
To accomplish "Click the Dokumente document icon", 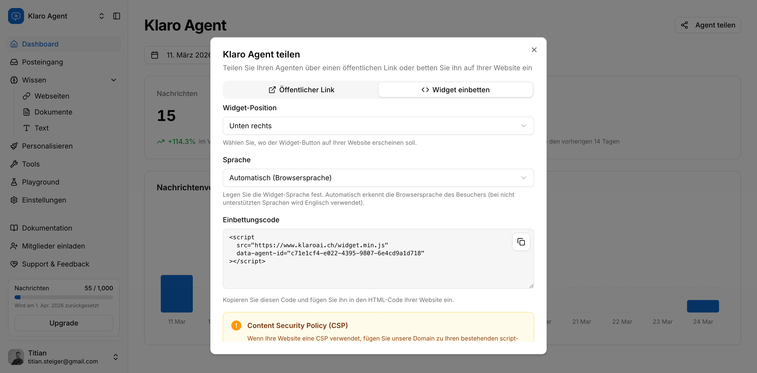I will 27,112.
